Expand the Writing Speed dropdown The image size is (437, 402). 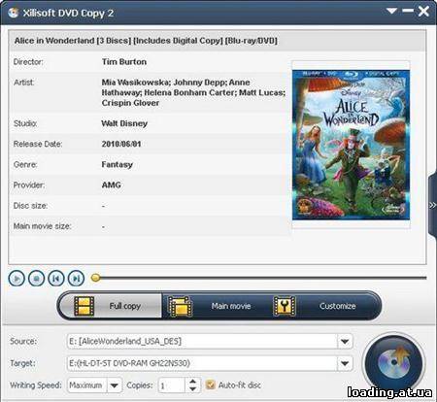(x=114, y=385)
